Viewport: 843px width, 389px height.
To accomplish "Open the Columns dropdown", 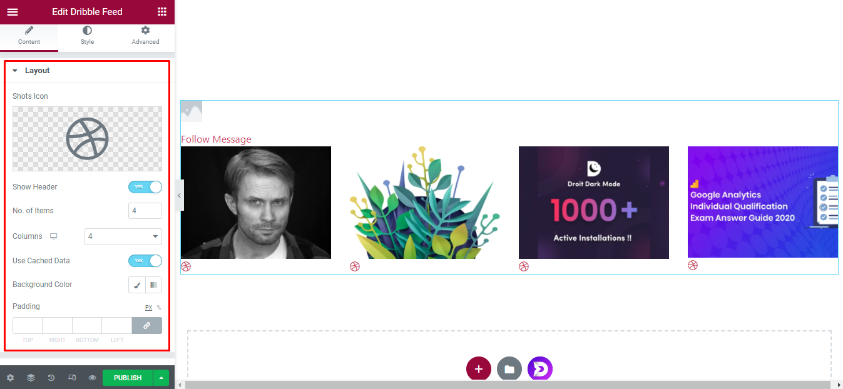I will 123,236.
